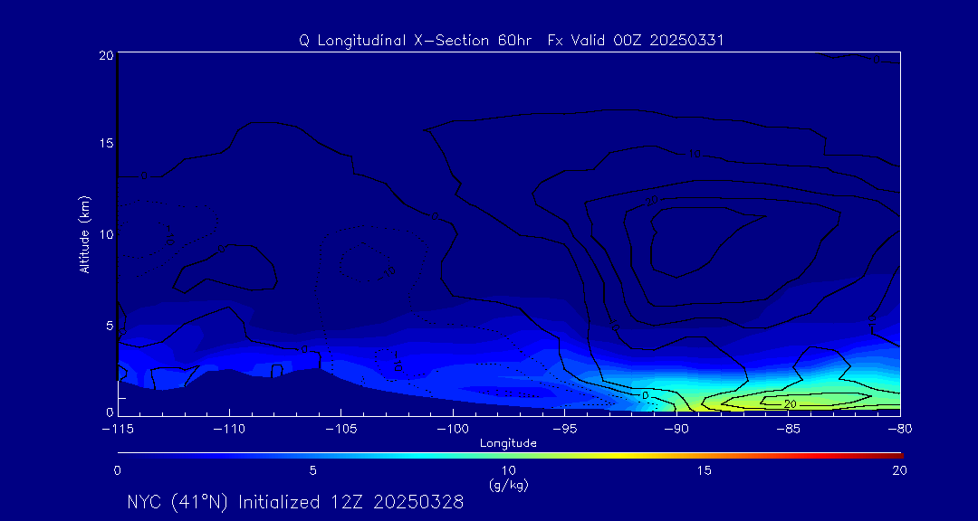
Task: Click the altitude axis tick label "5"
Action: 109,326
